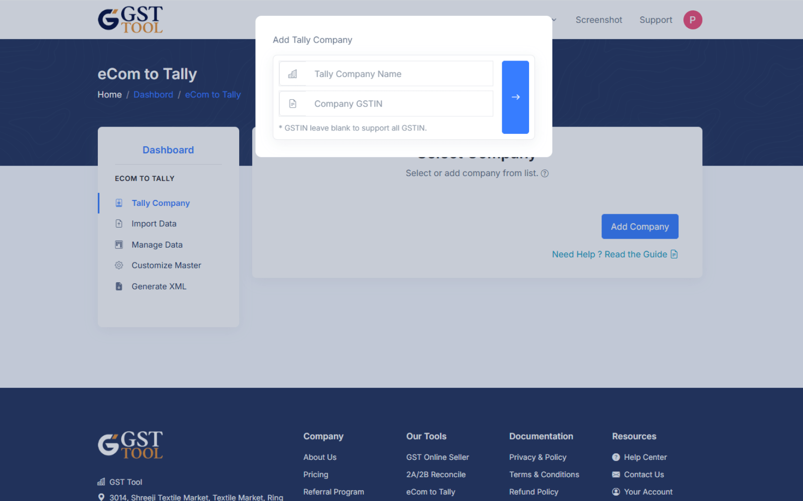This screenshot has width=803, height=501.
Task: Open the Screenshot menu item
Action: (599, 20)
